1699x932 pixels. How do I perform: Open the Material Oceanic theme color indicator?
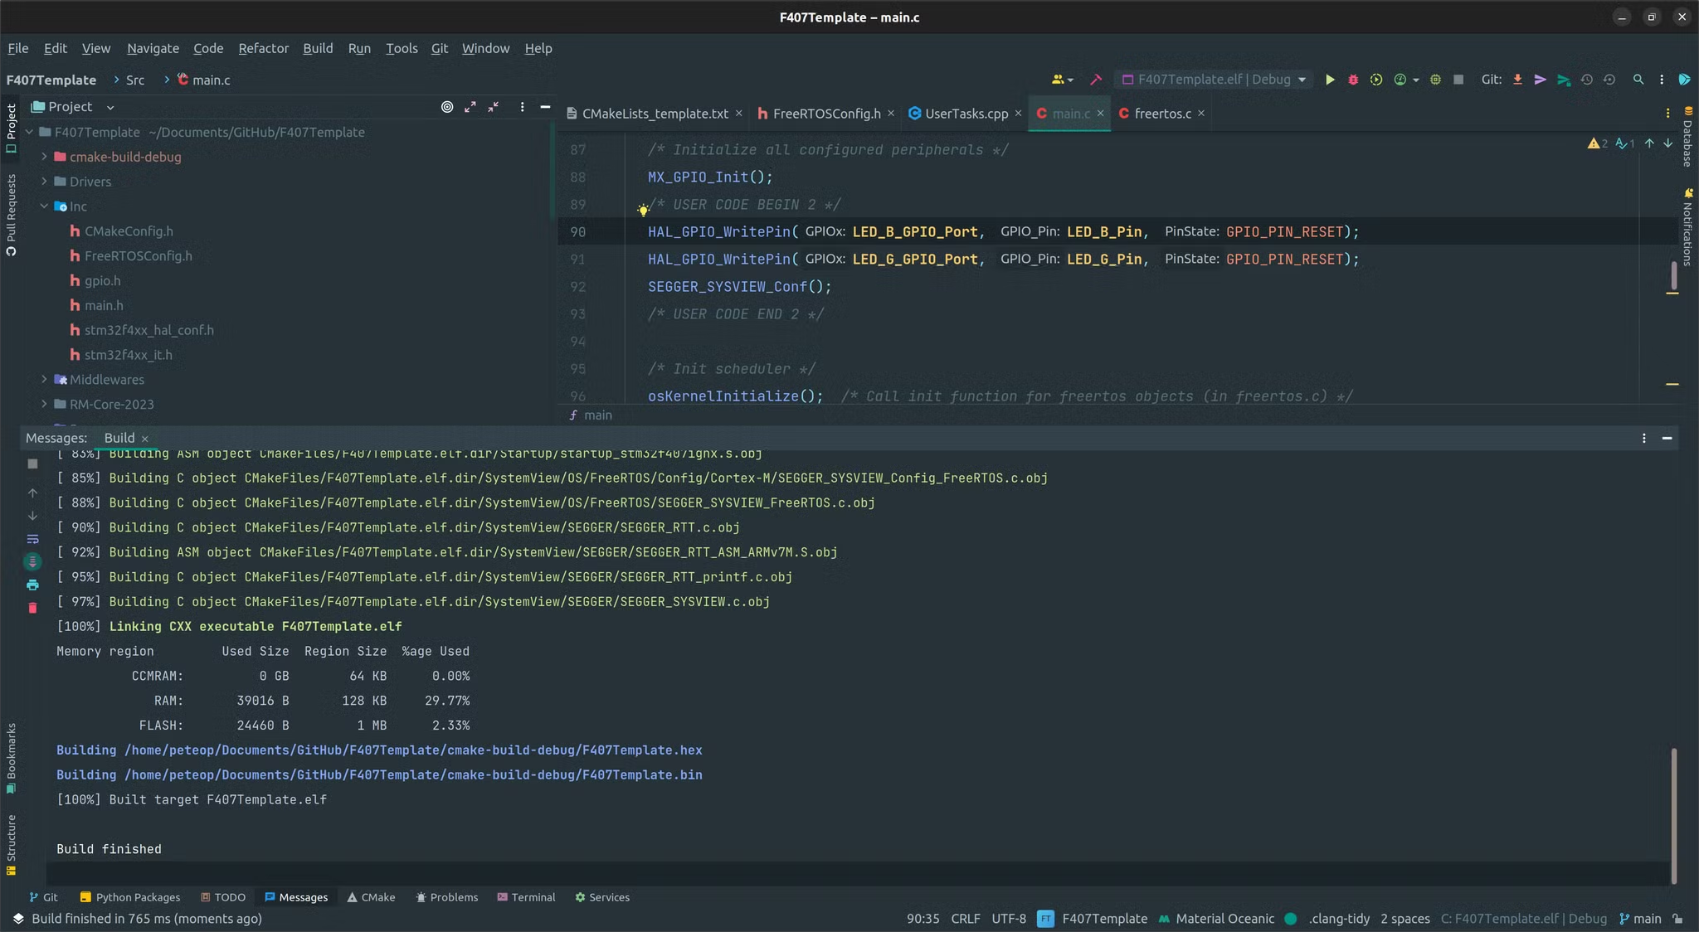pyautogui.click(x=1291, y=919)
